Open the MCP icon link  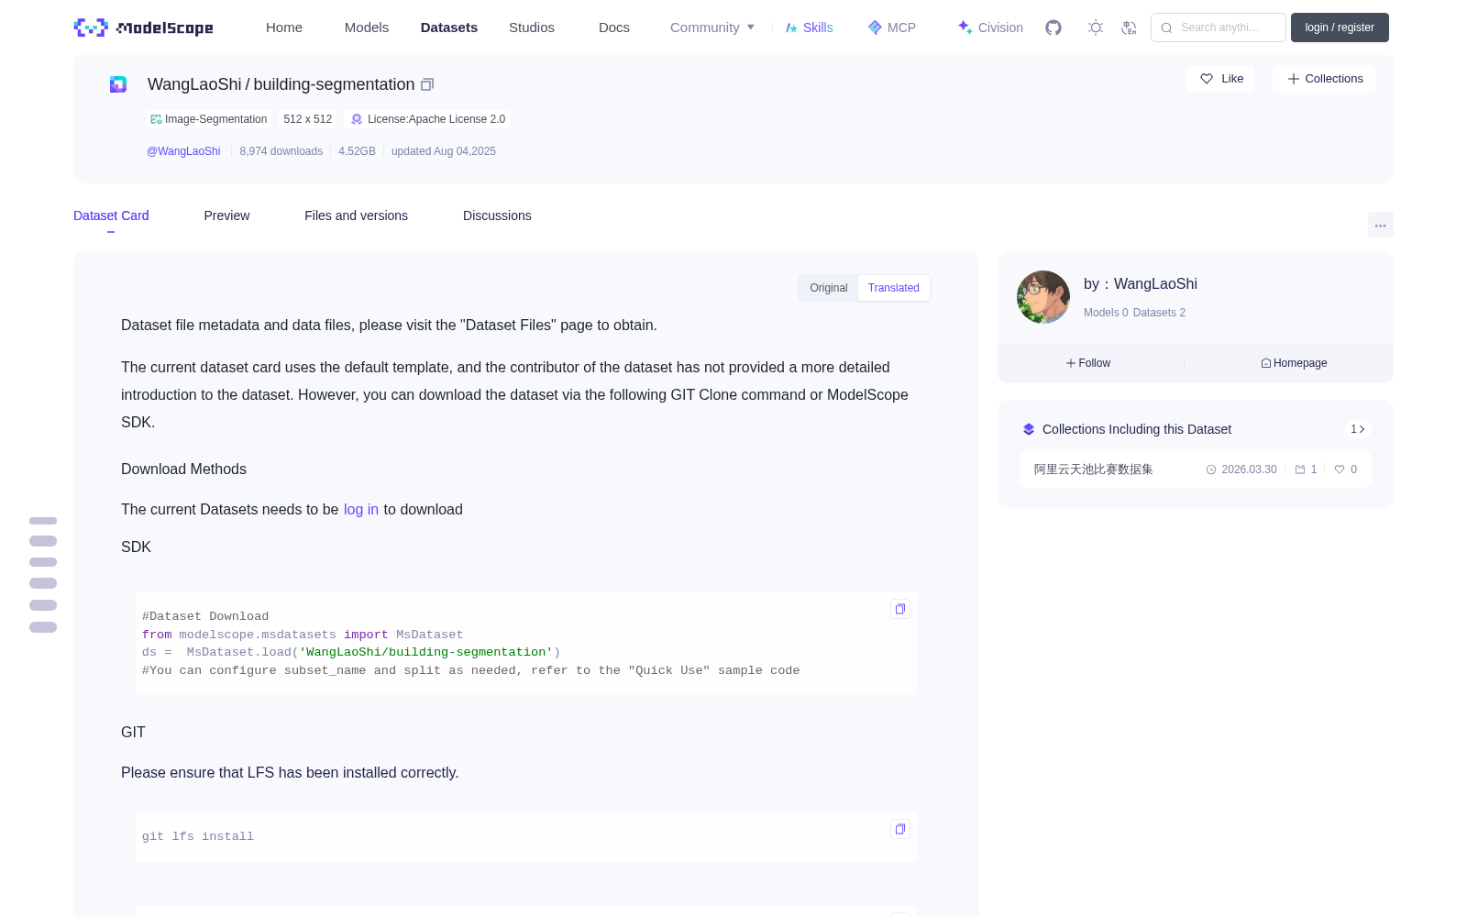click(x=875, y=28)
